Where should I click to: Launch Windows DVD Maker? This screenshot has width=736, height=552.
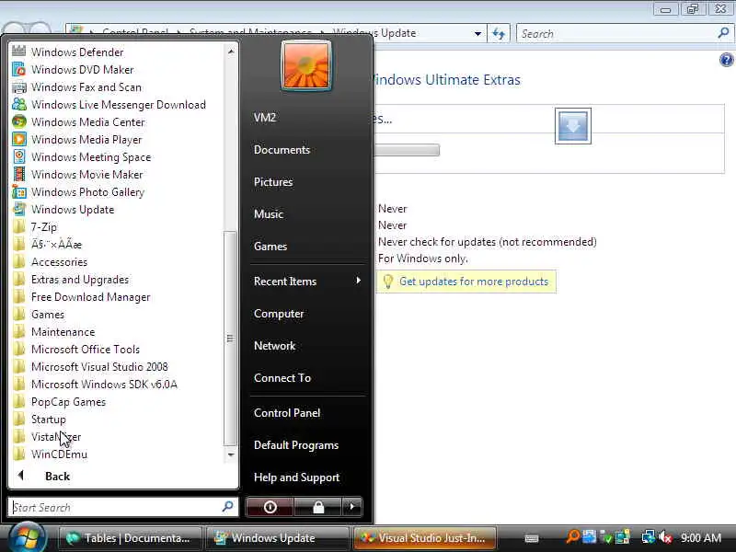click(73, 70)
